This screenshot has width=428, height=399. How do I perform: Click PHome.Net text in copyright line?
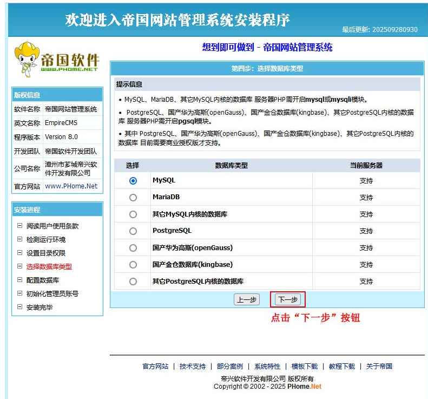pyautogui.click(x=304, y=387)
